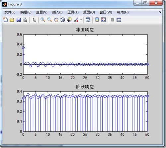Click the Link Plot icon

pyautogui.click(x=88, y=20)
